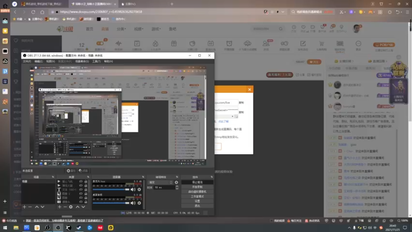Open the 视图(V) menu in OBS
This screenshot has width=412, height=232.
(50, 61)
